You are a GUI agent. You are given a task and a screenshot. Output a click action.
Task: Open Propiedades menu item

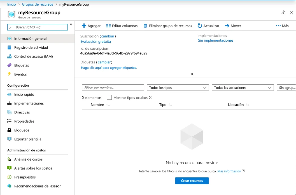(x=24, y=121)
